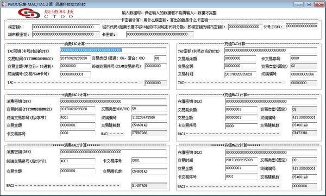Click the title bar application icon
The image size is (326, 196).
click(x=4, y=4)
